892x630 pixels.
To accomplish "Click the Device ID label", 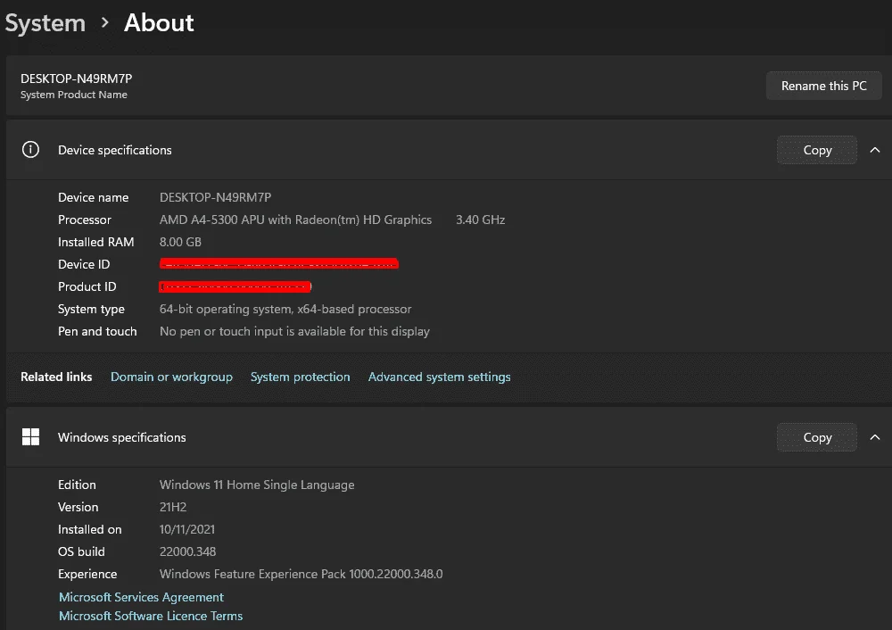I will pos(84,264).
